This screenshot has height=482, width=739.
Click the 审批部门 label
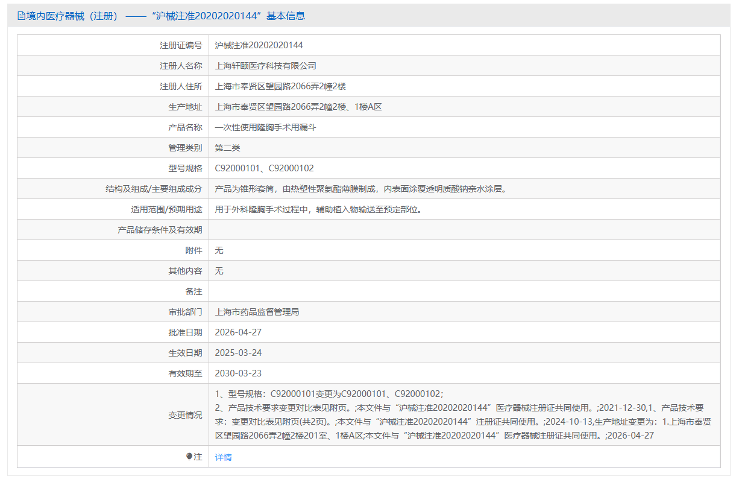(x=185, y=312)
